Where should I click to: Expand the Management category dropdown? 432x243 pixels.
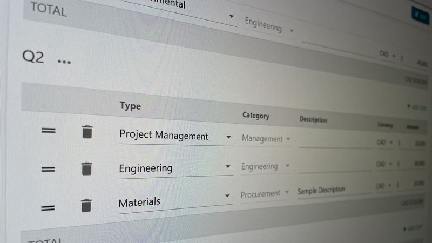click(266, 139)
